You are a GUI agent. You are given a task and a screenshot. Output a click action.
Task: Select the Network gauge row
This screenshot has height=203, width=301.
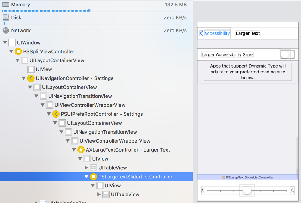(x=94, y=31)
